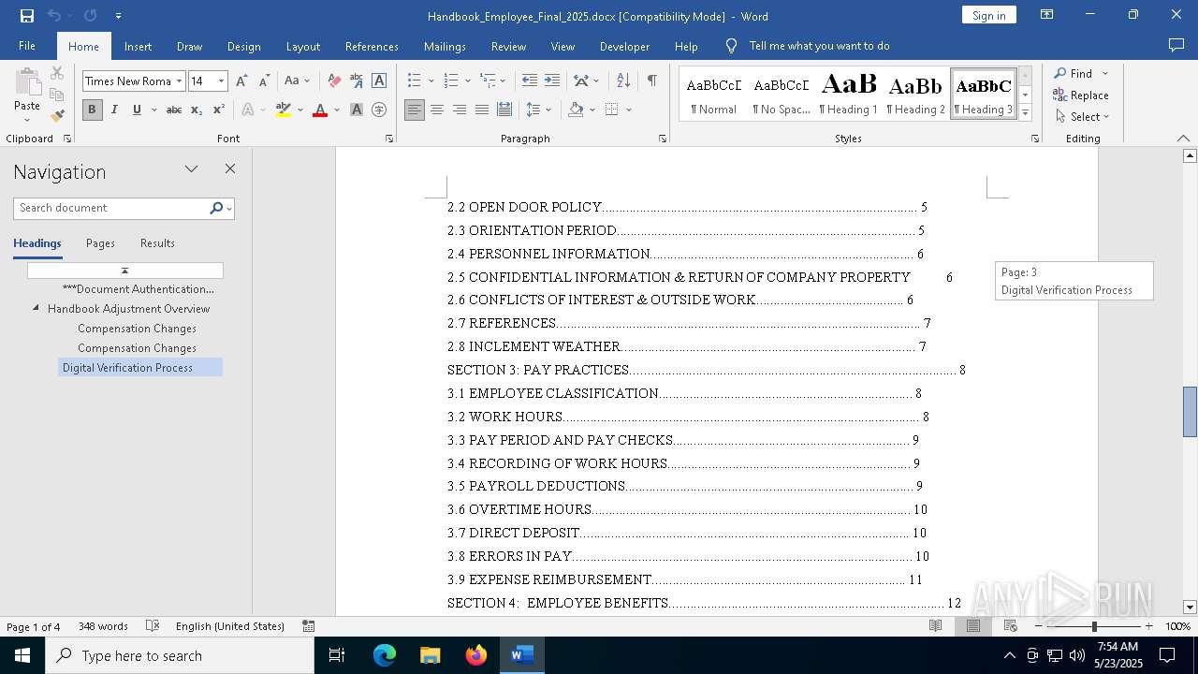
Task: Open the File menu
Action: pos(27,46)
